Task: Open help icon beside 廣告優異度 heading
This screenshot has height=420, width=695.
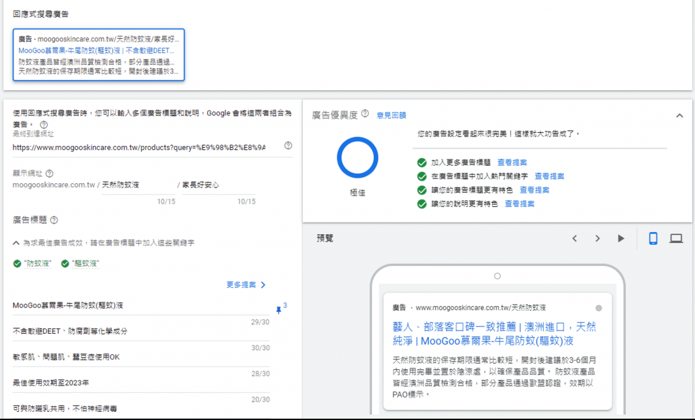Action: (364, 113)
